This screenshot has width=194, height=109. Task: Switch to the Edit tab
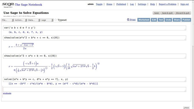(x=154, y=20)
